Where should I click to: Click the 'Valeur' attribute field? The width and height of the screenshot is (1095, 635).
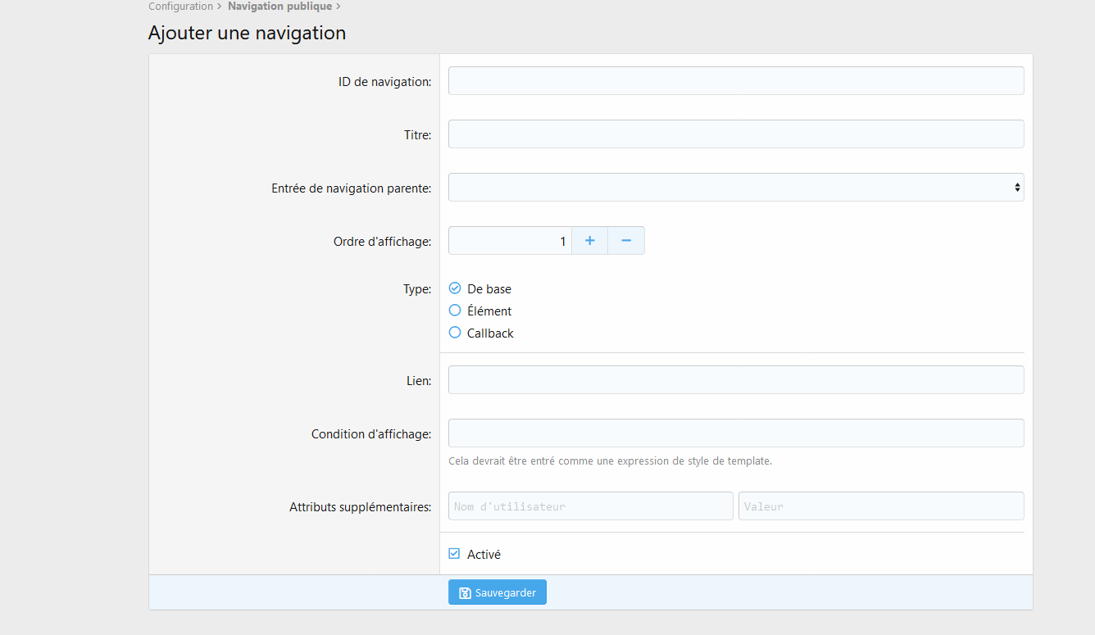pyautogui.click(x=880, y=506)
